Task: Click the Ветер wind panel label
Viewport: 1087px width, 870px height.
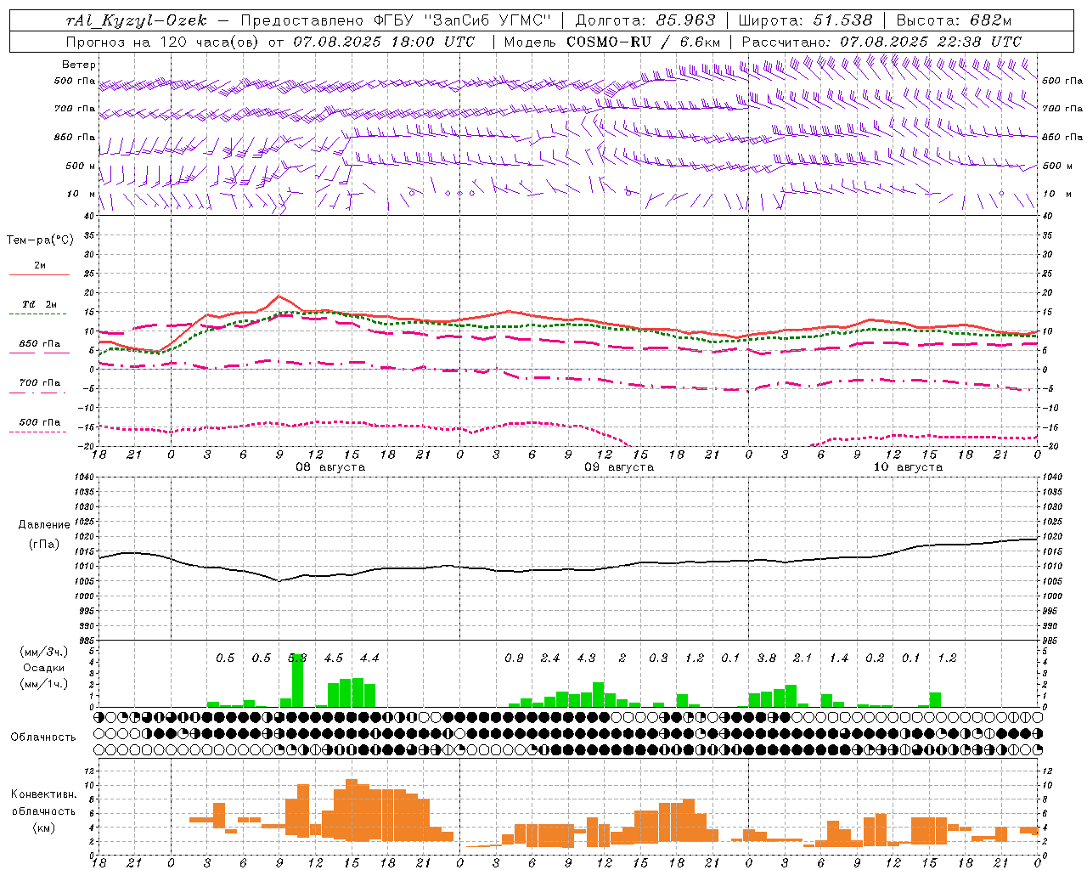Action: point(78,65)
